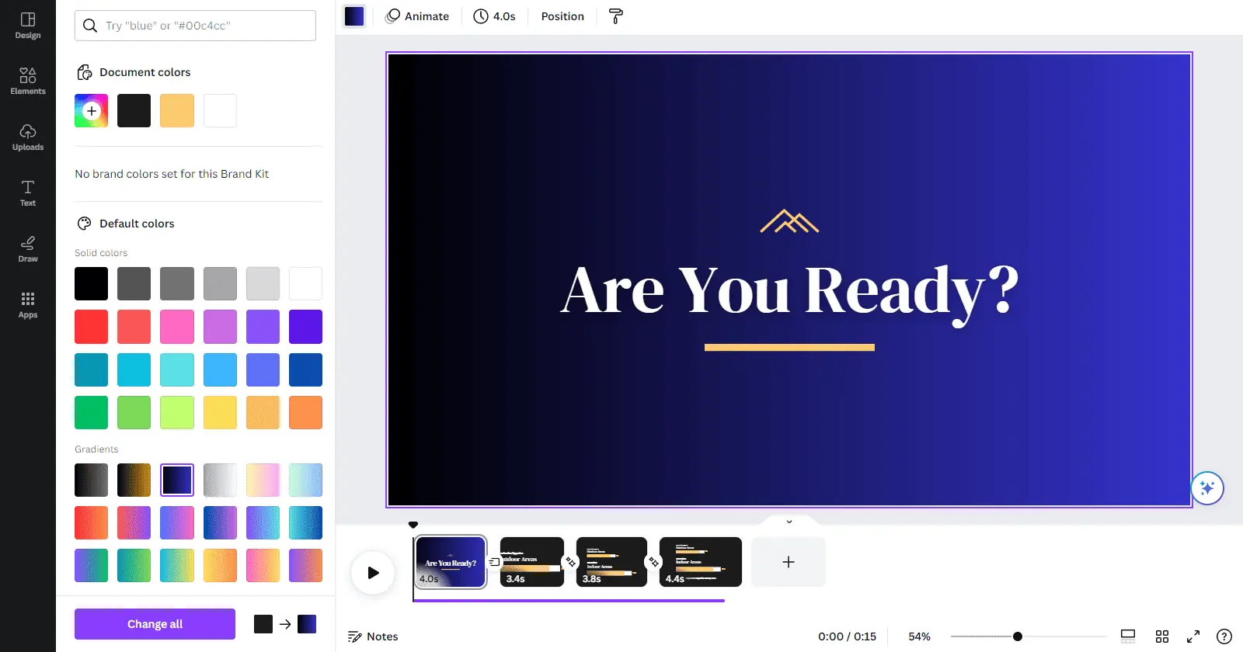Open the Draw sidebar panel

pos(28,249)
